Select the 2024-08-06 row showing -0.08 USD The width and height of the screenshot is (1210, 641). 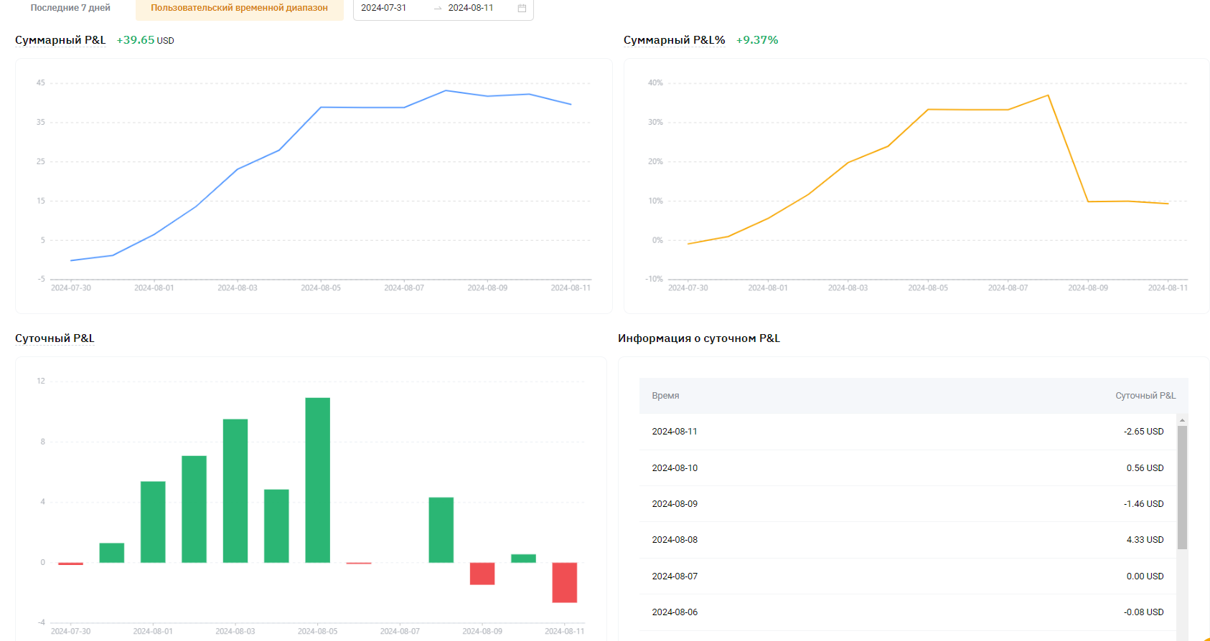[907, 612]
